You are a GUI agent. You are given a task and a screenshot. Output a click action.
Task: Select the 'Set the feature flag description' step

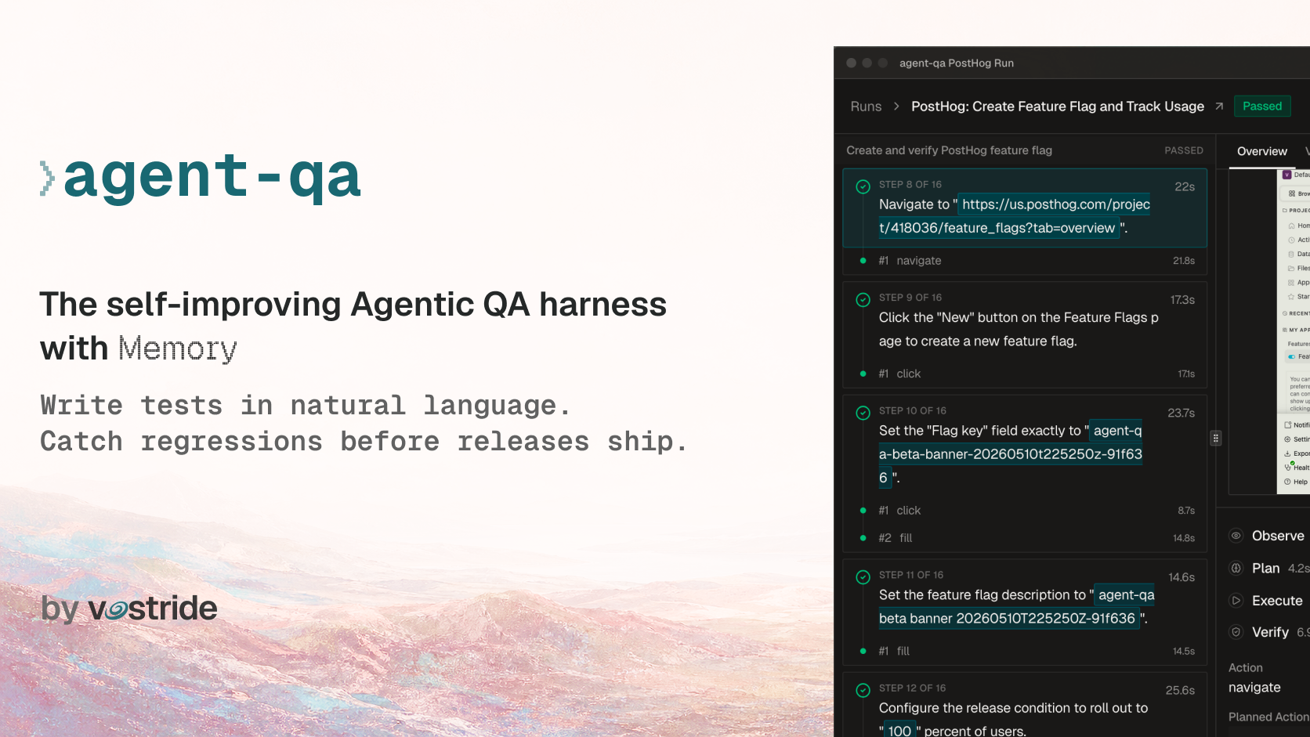(x=1025, y=599)
